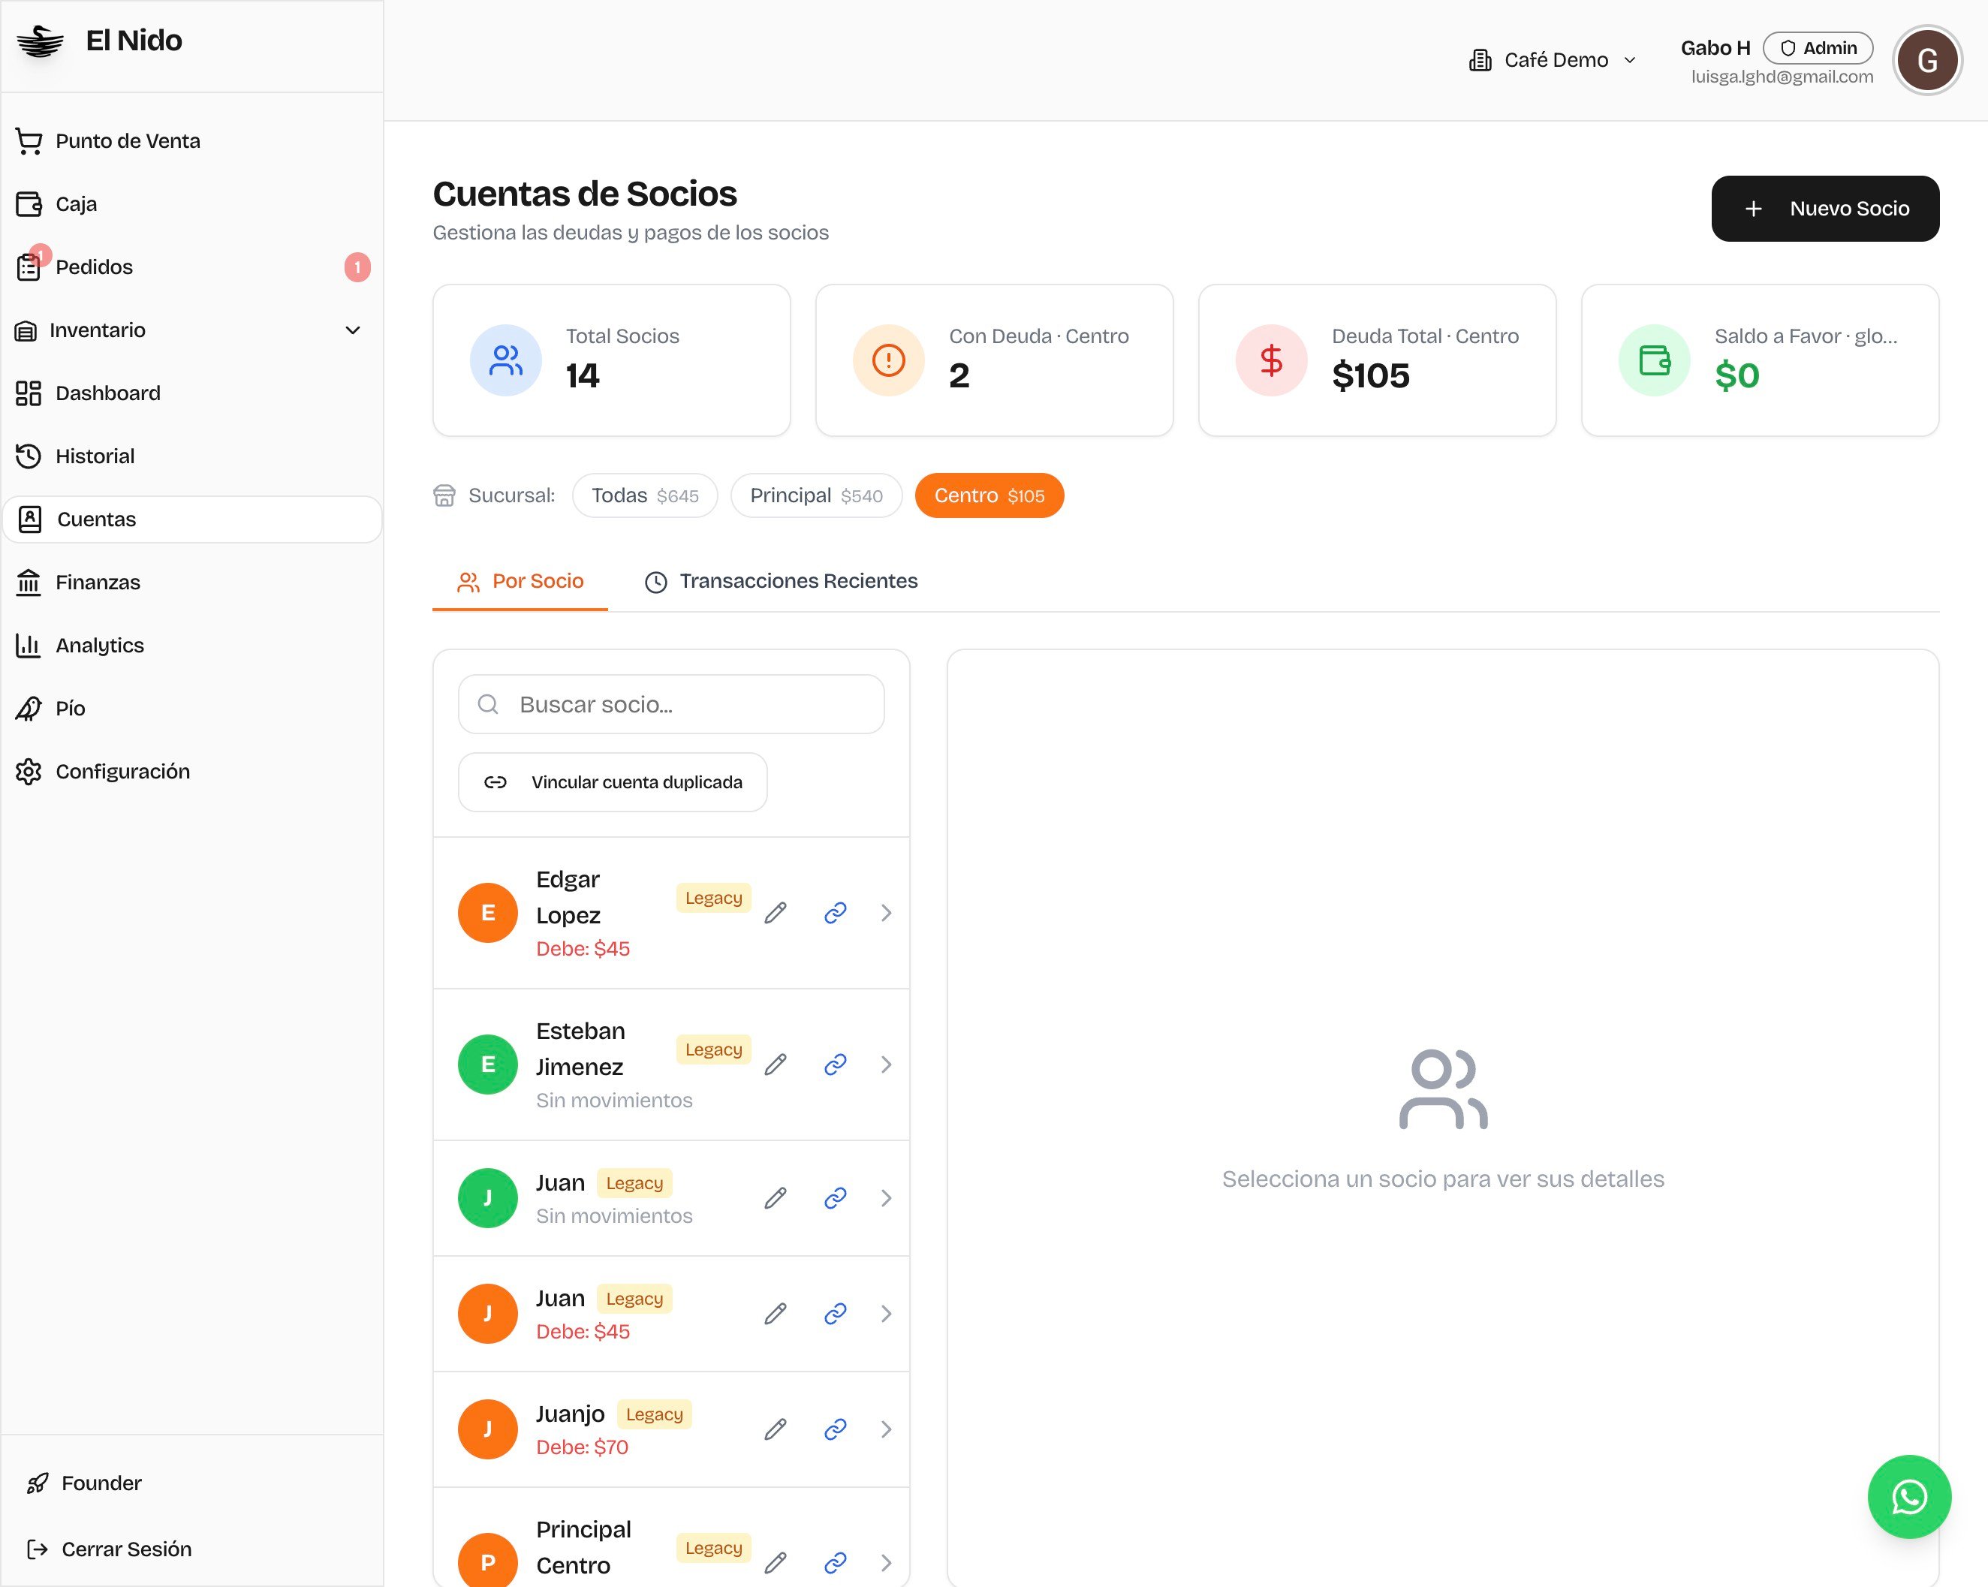
Task: Click the El Nido bird logo
Action: [x=41, y=41]
